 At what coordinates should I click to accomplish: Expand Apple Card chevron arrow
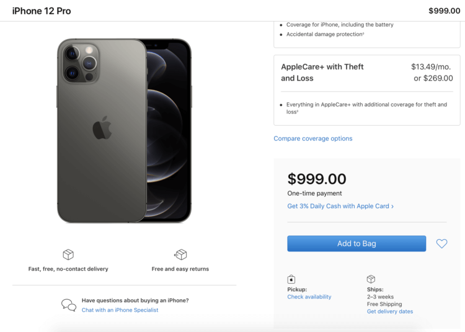tap(392, 206)
